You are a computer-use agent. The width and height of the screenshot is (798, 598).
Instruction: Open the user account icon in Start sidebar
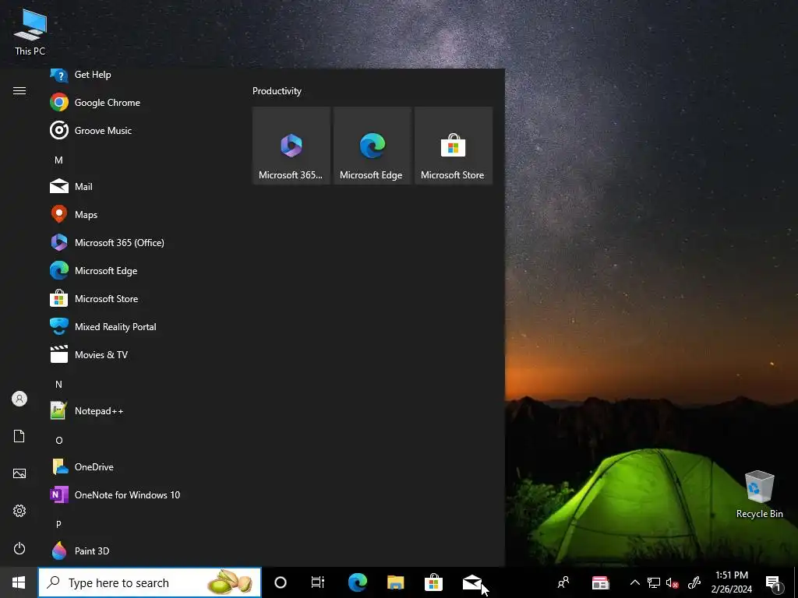click(x=19, y=399)
